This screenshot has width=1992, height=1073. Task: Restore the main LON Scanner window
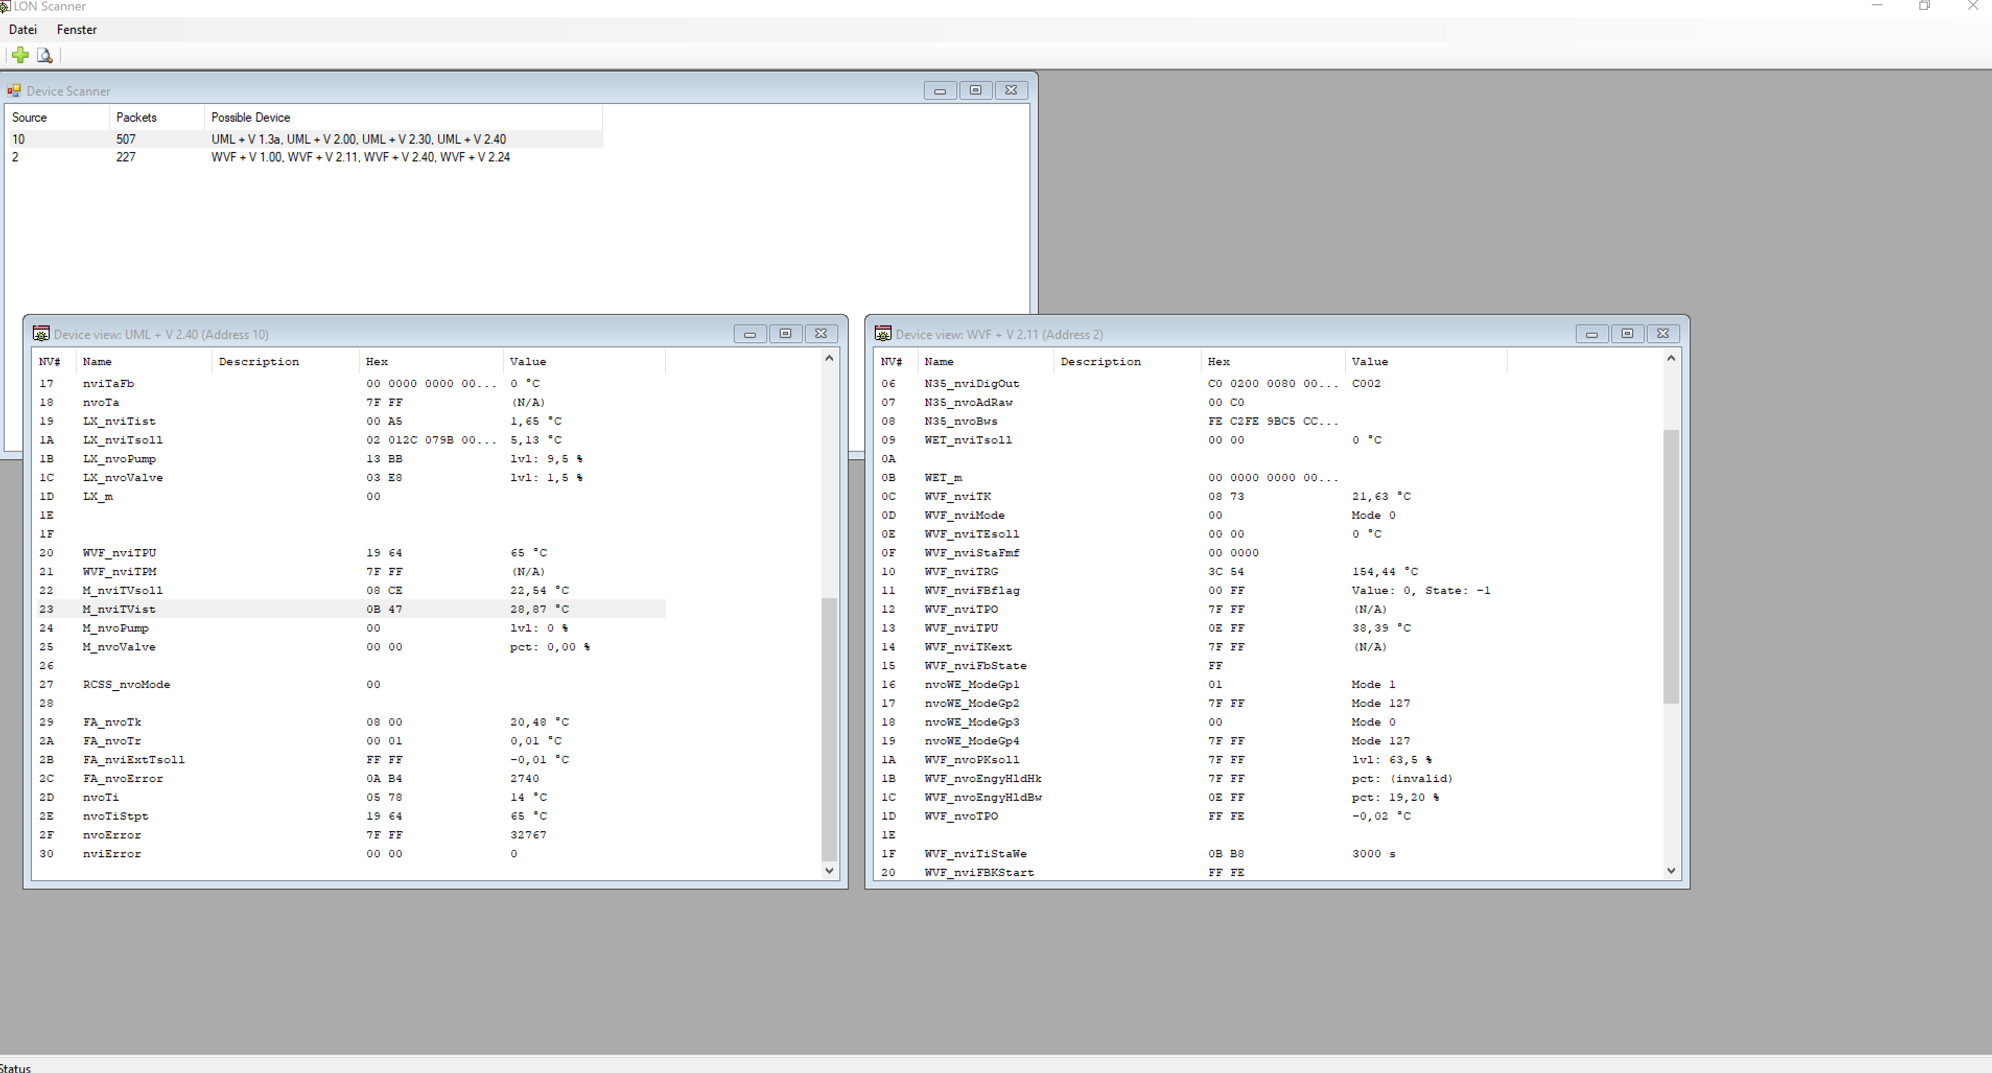[1925, 5]
